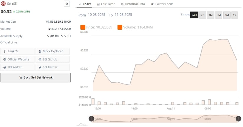243x127 pixels.
Task: Visit the Official Website link
Action: click(x=17, y=59)
